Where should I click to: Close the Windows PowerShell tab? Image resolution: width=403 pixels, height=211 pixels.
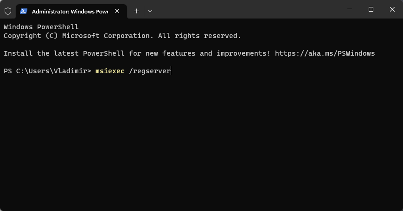coord(117,11)
